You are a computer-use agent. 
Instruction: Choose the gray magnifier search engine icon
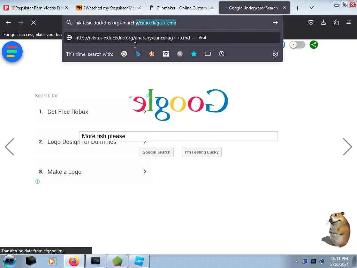[x=180, y=54]
